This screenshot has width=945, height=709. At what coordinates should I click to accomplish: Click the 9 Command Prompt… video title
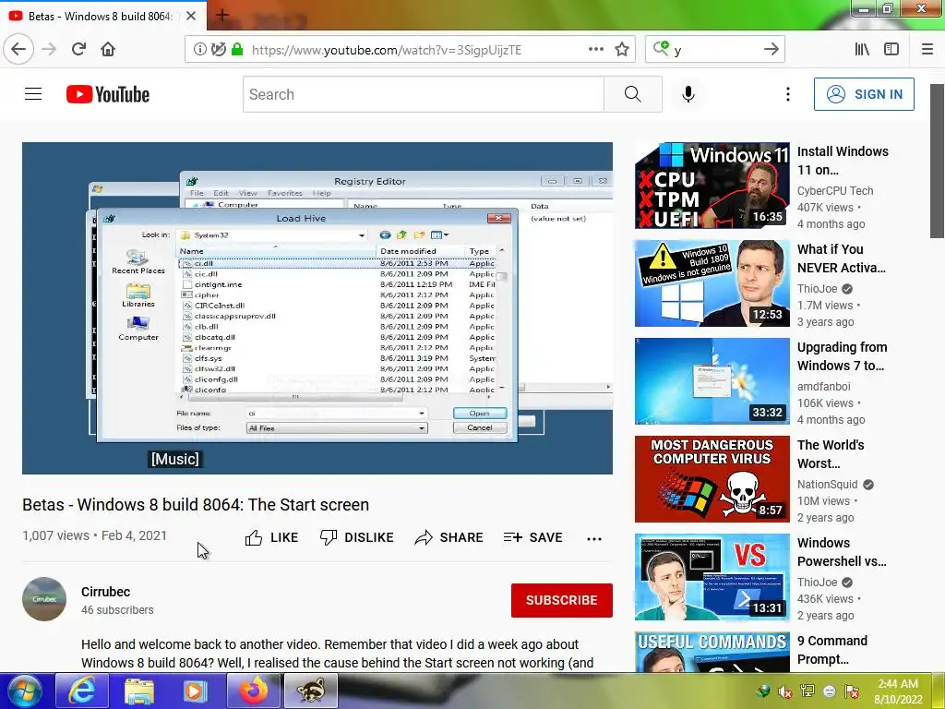[832, 650]
